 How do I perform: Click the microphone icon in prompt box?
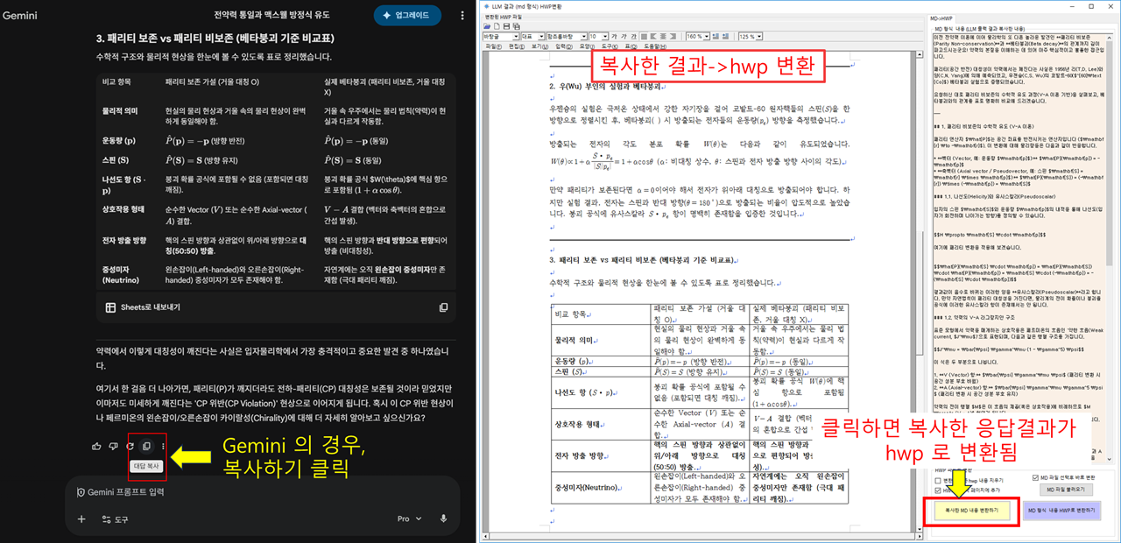(x=444, y=518)
